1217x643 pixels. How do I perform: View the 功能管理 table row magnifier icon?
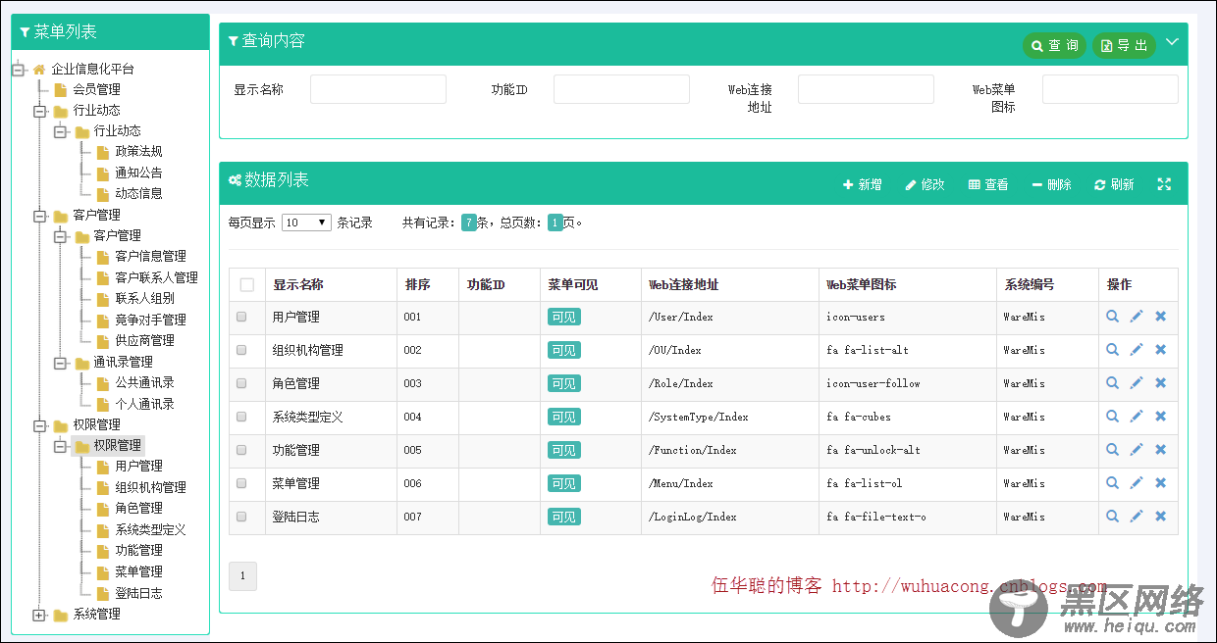[1112, 450]
